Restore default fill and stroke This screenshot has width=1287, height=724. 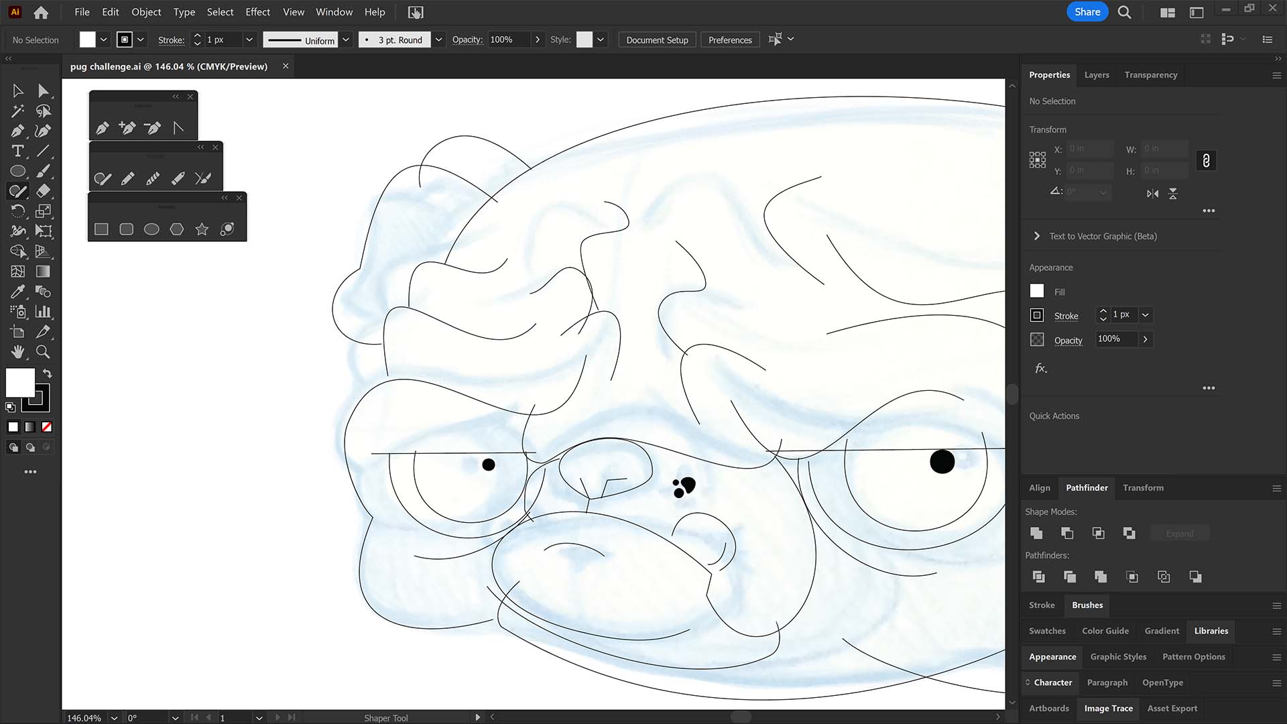(x=11, y=407)
